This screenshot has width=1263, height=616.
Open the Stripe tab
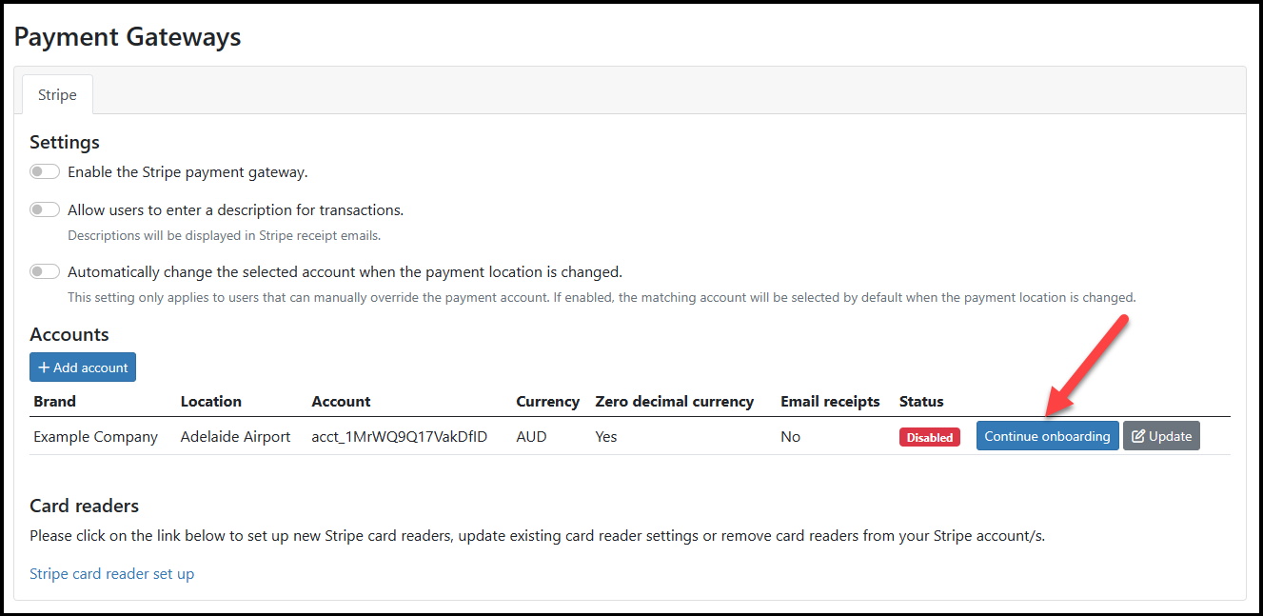pos(57,95)
